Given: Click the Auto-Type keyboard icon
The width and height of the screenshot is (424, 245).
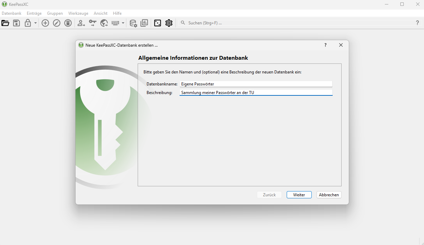Looking at the screenshot, I should click(x=115, y=23).
